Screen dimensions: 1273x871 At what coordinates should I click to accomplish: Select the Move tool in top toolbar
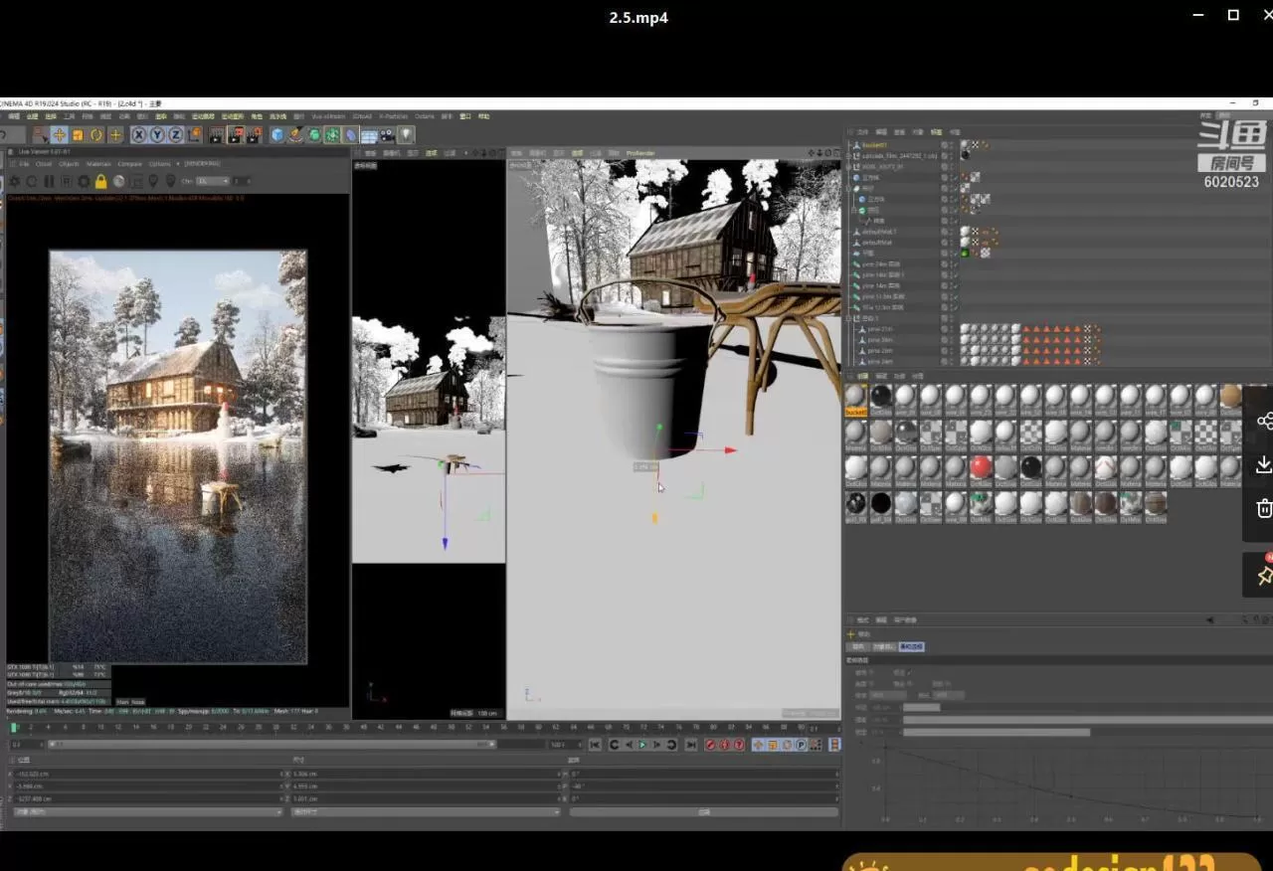59,135
